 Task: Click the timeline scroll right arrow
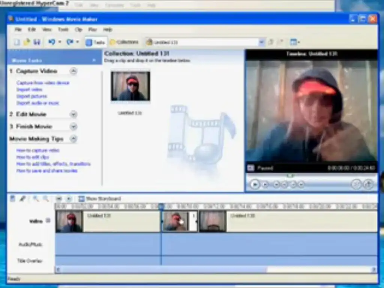(x=374, y=270)
